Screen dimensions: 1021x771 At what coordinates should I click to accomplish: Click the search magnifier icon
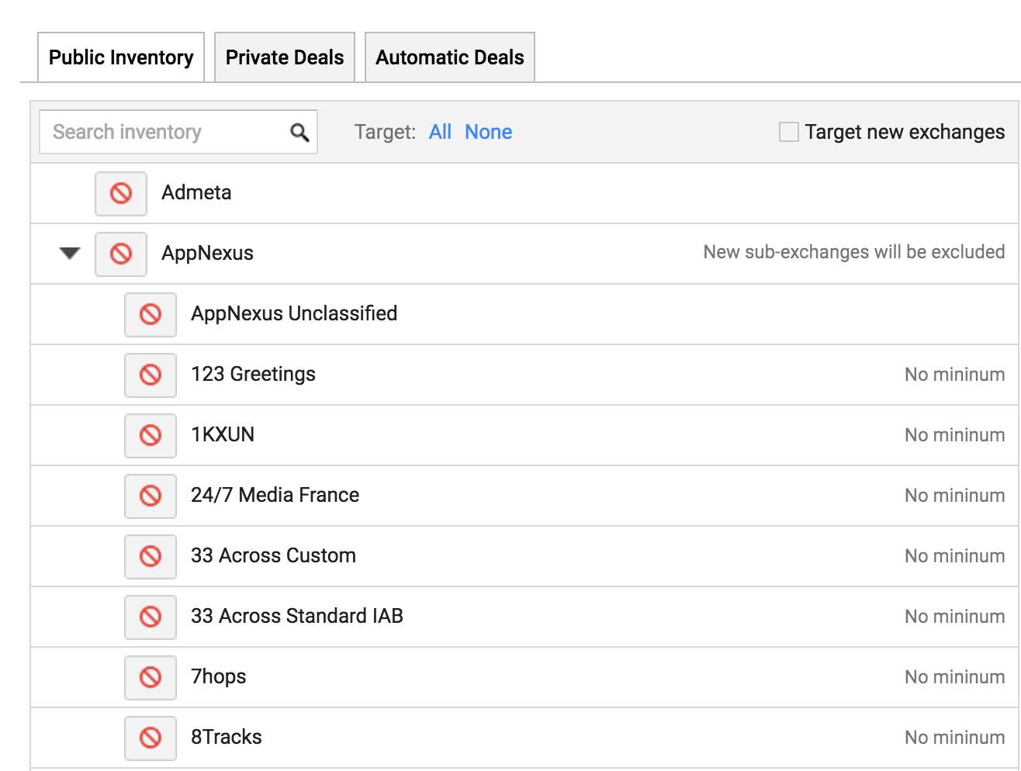click(x=299, y=133)
